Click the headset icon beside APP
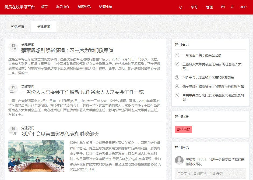 click(x=232, y=7)
